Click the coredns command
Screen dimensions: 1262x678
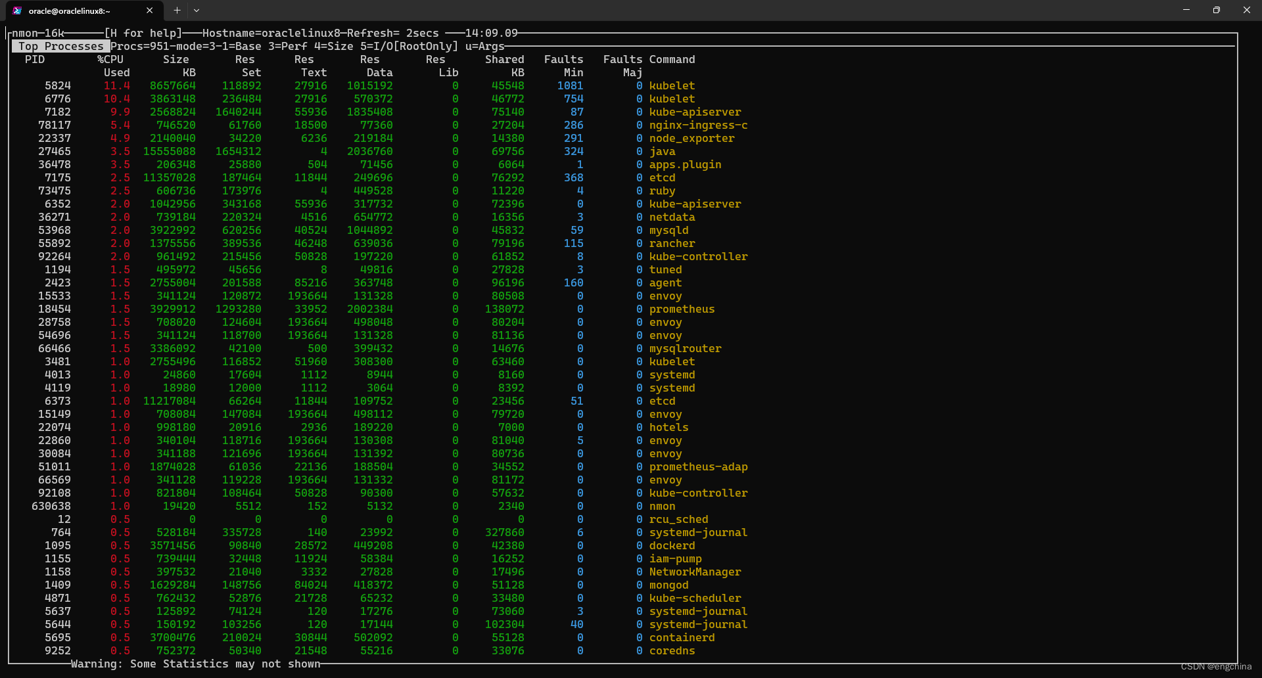pyautogui.click(x=672, y=650)
